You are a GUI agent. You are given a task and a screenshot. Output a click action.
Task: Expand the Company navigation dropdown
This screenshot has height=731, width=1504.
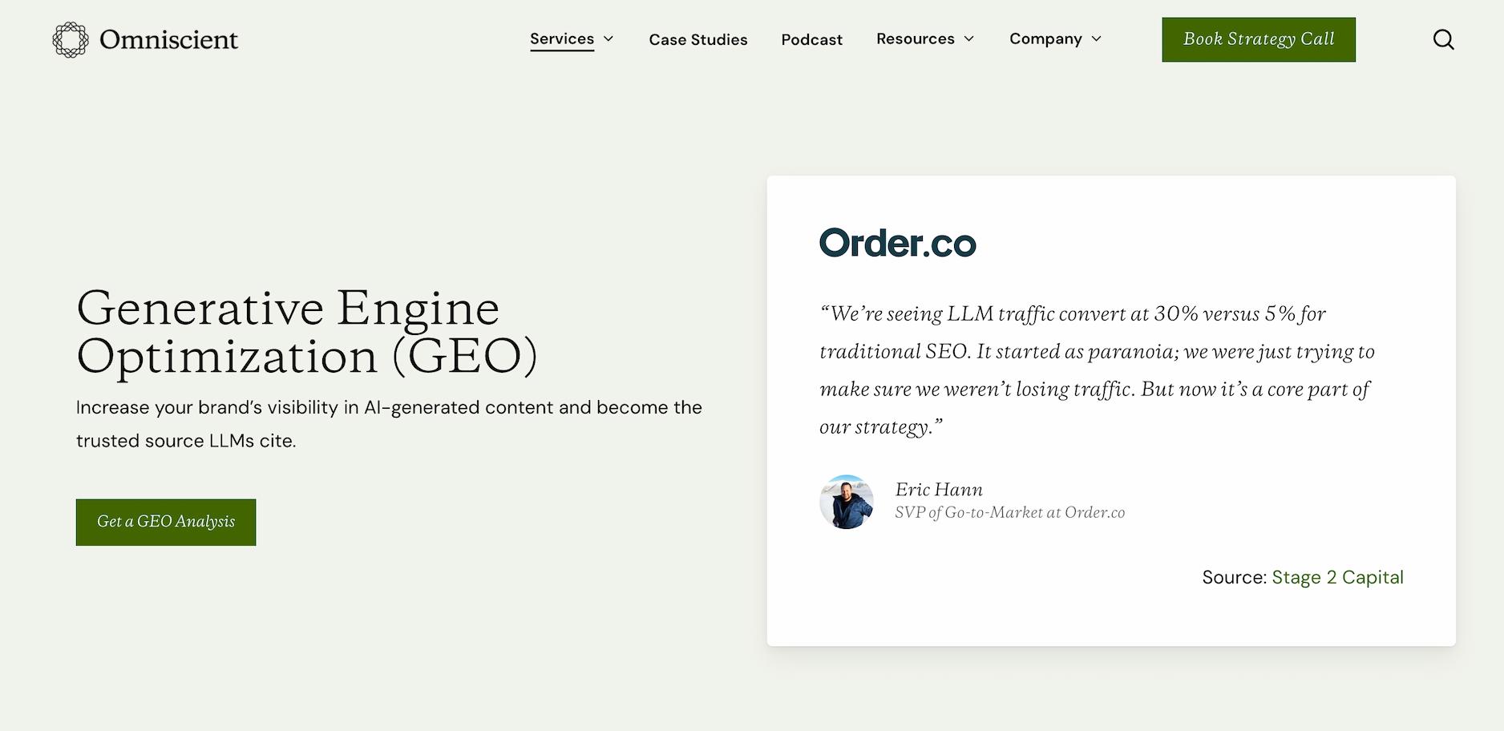tap(1054, 39)
